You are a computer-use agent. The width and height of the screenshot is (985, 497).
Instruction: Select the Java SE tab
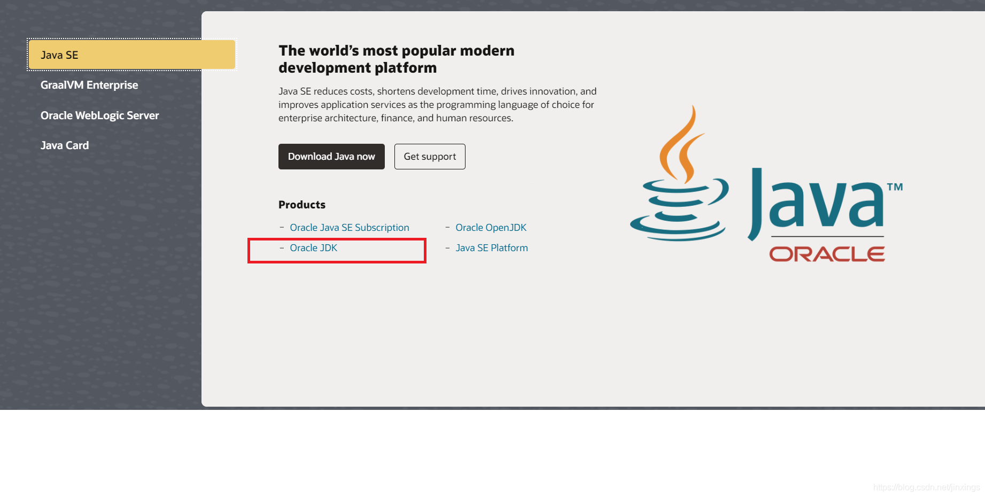coord(131,55)
